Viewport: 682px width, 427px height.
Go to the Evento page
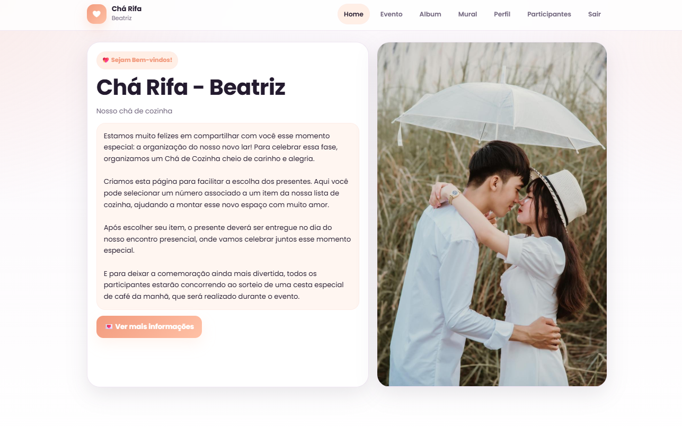(x=391, y=14)
